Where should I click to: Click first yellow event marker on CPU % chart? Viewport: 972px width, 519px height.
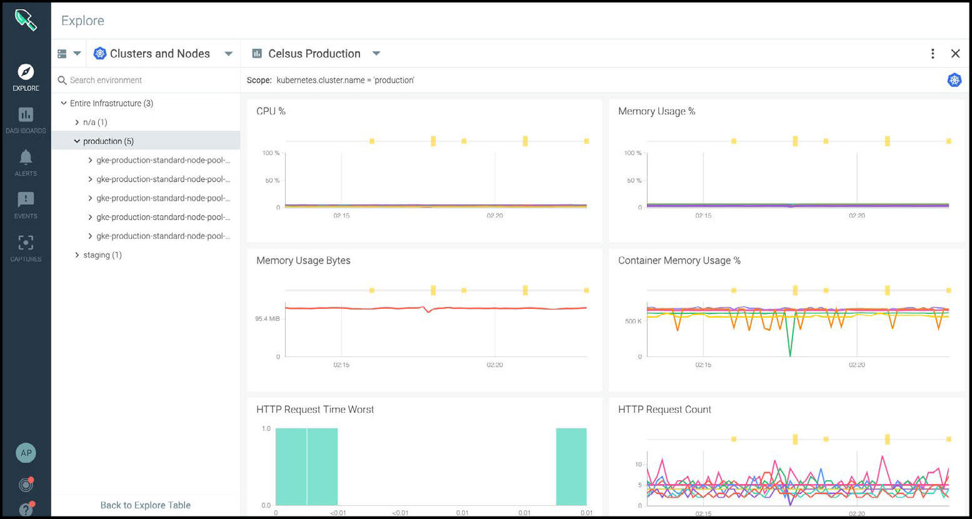click(372, 141)
